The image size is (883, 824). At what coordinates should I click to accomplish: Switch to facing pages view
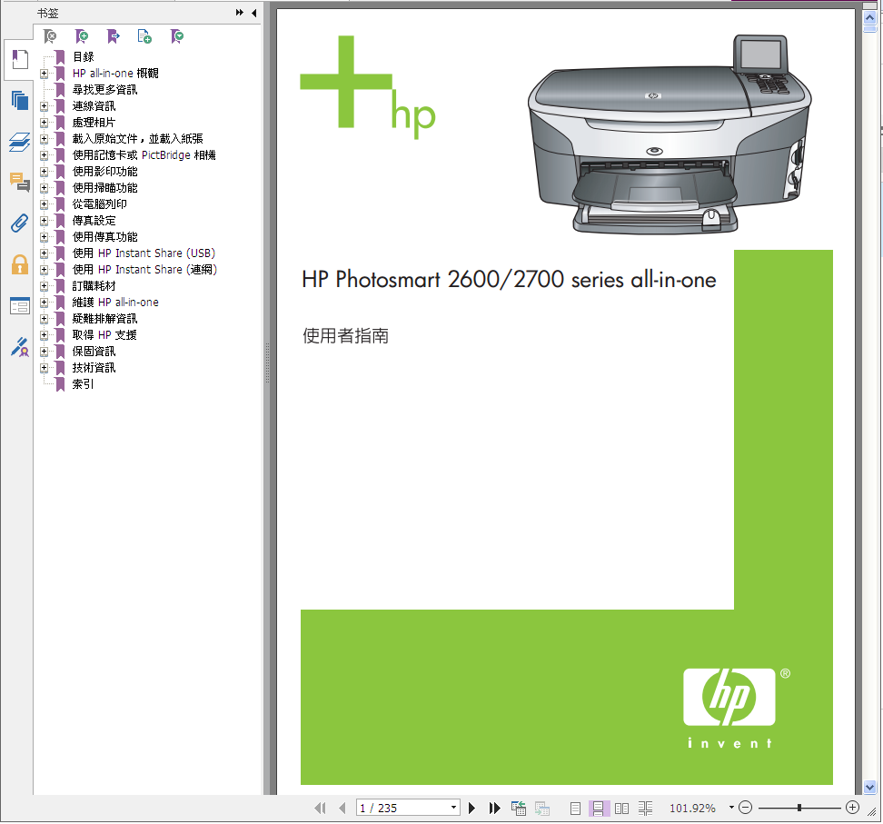tap(621, 809)
